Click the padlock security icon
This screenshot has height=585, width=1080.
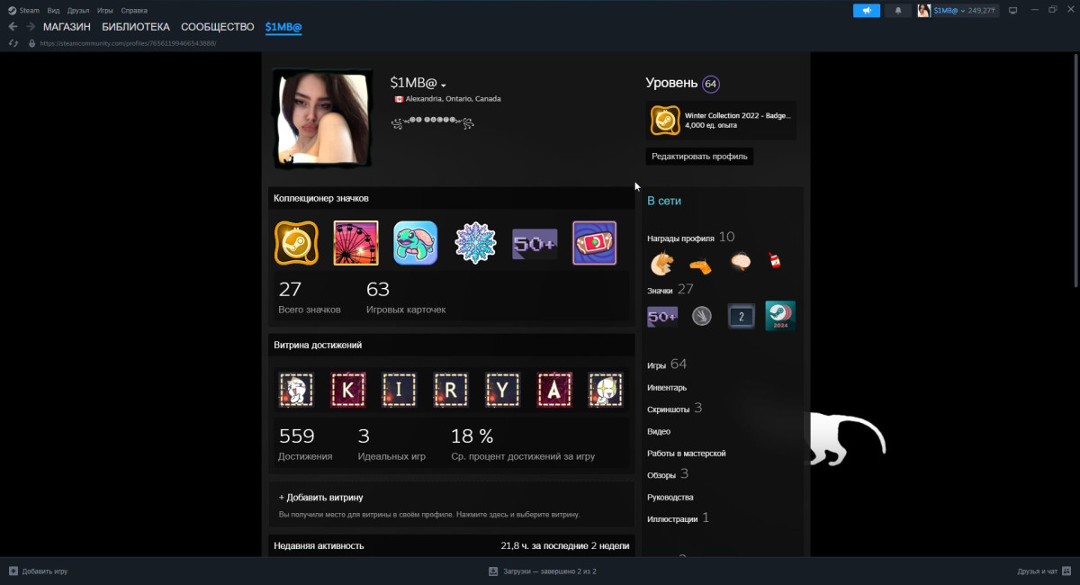[x=31, y=43]
